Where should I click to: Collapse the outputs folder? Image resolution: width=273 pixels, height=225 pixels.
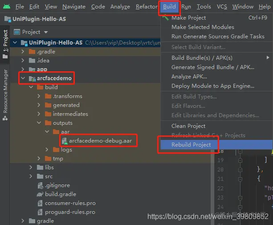click(39, 123)
